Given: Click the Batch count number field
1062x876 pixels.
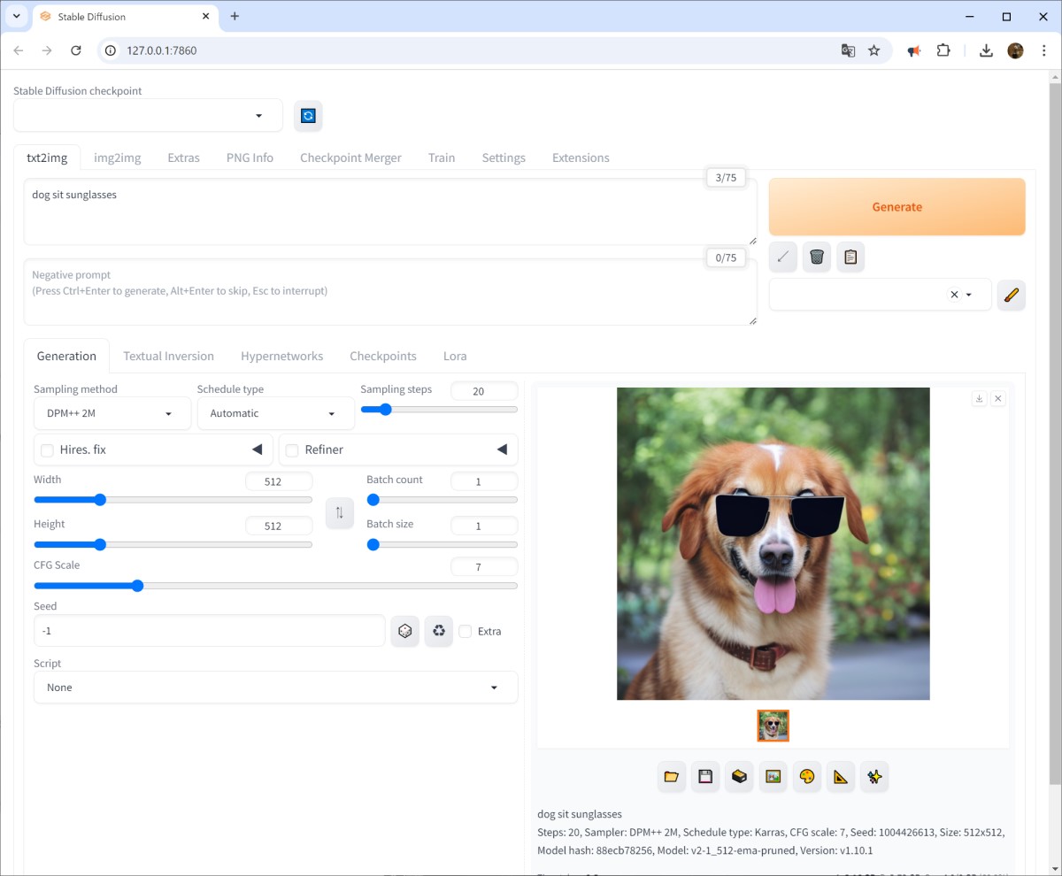Looking at the screenshot, I should 484,481.
